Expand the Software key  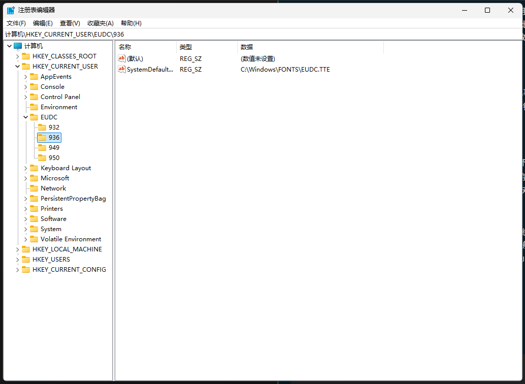pyautogui.click(x=25, y=219)
